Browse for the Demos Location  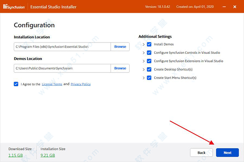click(120, 68)
